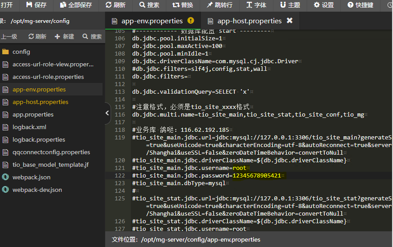Open the Replace (替换) tool
Viewport: 393px width, 247px height.
point(183,5)
